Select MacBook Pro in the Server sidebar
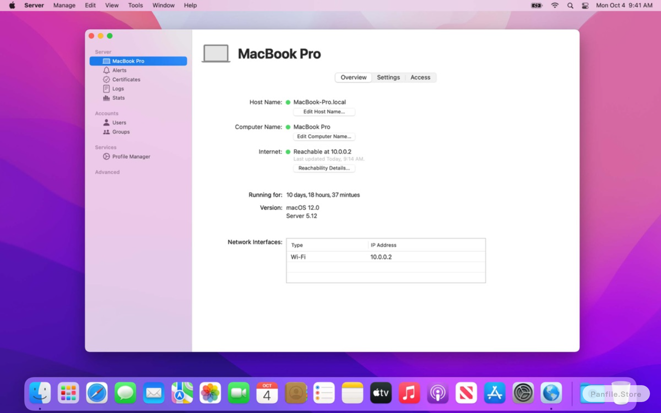Image resolution: width=661 pixels, height=413 pixels. (138, 61)
